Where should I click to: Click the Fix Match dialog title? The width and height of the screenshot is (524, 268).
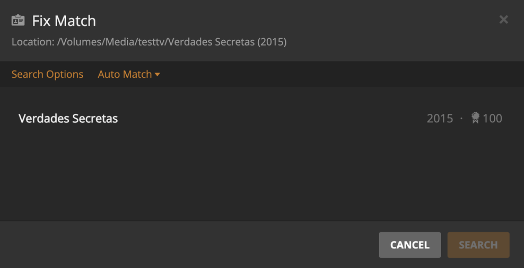pyautogui.click(x=64, y=21)
